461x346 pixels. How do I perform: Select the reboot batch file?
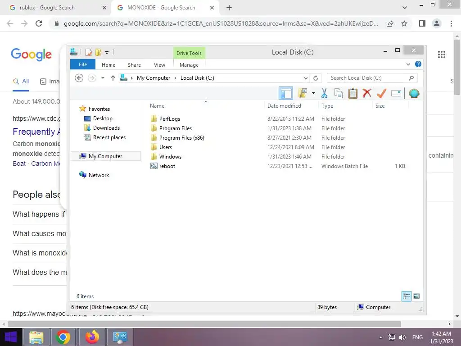coord(167,166)
